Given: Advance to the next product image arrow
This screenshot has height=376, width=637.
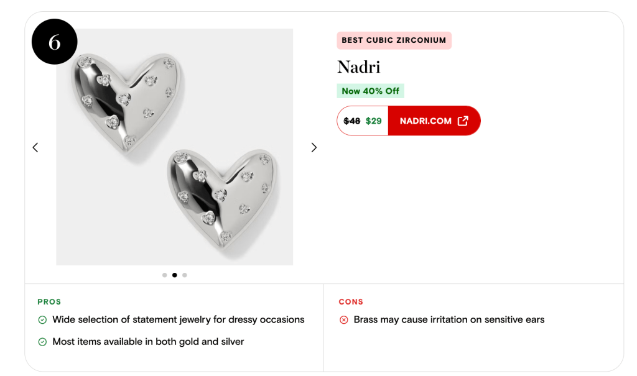Looking at the screenshot, I should (314, 147).
